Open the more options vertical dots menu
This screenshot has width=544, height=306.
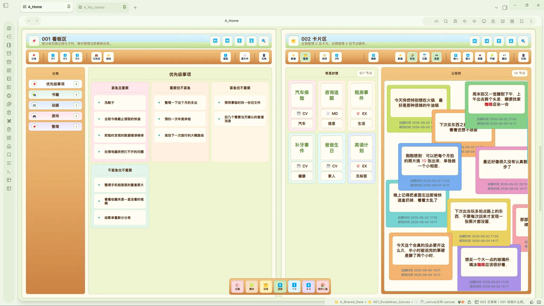coord(531,21)
